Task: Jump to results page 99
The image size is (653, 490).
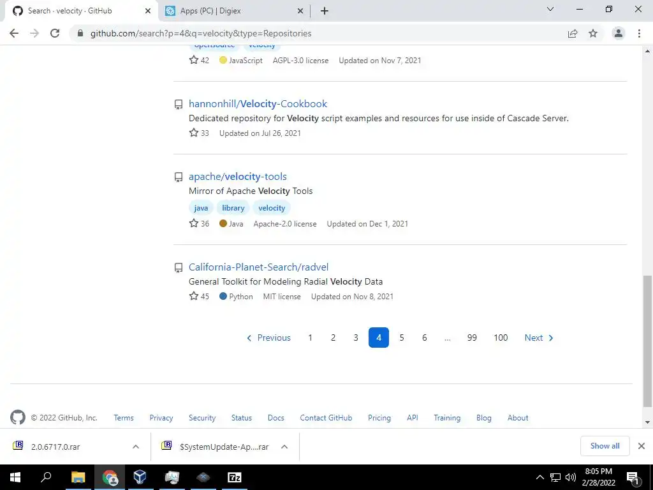Action: (472, 338)
